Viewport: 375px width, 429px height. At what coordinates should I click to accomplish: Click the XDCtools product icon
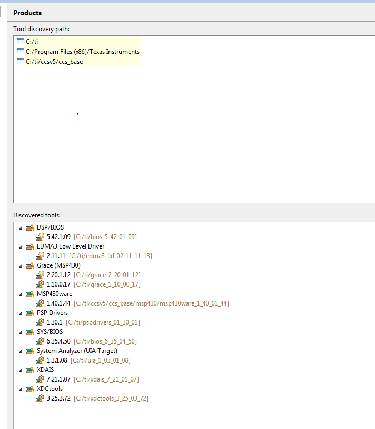30,389
